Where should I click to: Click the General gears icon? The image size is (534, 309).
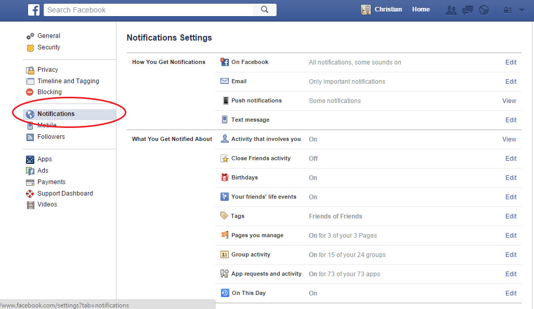[30, 36]
